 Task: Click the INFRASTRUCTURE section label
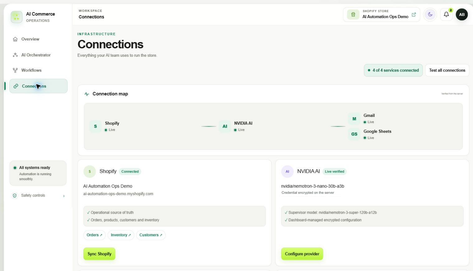coord(96,34)
